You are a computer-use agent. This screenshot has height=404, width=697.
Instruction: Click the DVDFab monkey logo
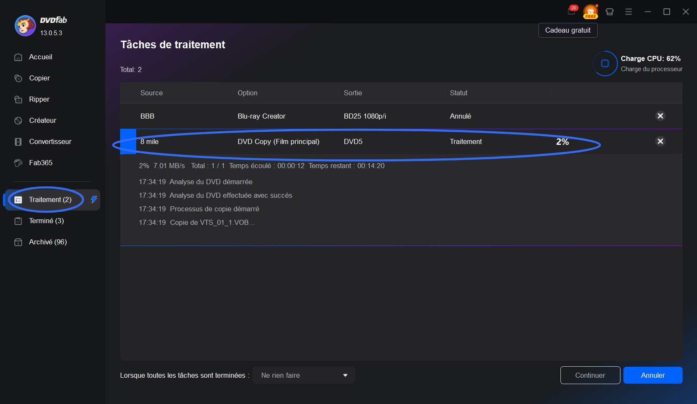click(x=25, y=26)
